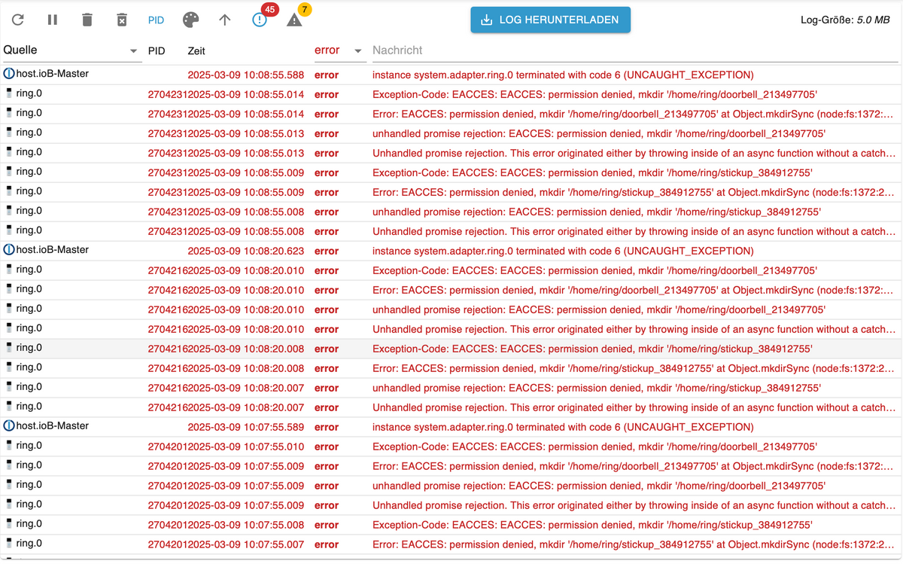This screenshot has width=903, height=564.
Task: Click the upward arrow toolbar icon
Action: pyautogui.click(x=225, y=20)
